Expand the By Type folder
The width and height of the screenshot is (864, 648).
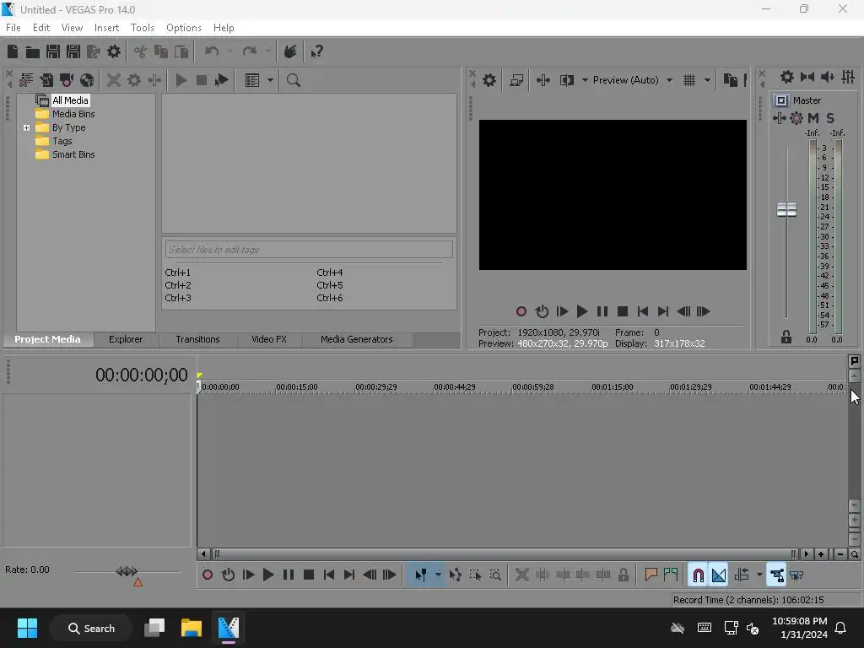26,128
